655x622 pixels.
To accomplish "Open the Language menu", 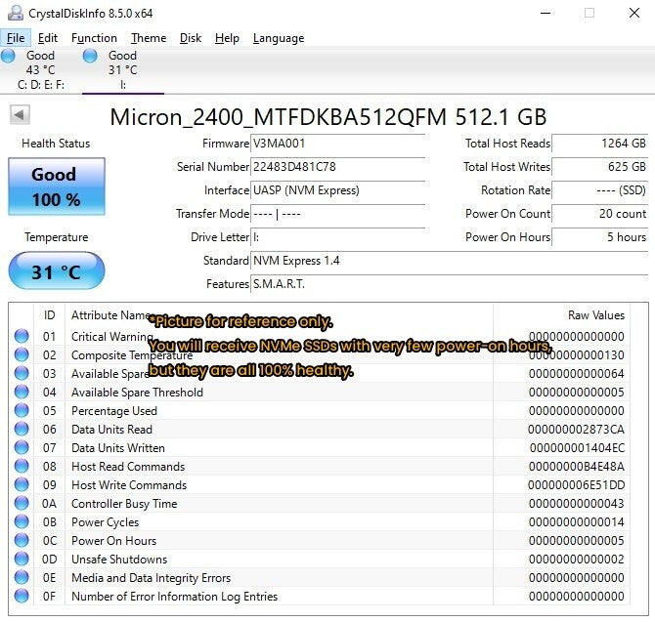I will pyautogui.click(x=279, y=38).
